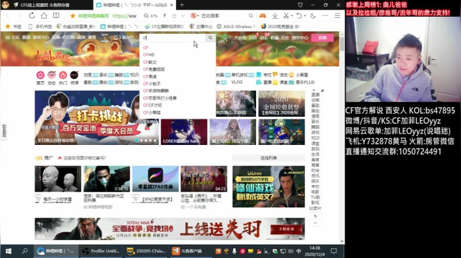The width and height of the screenshot is (461, 258).
Task: Click the 下载APP link in header
Action: (124, 38)
